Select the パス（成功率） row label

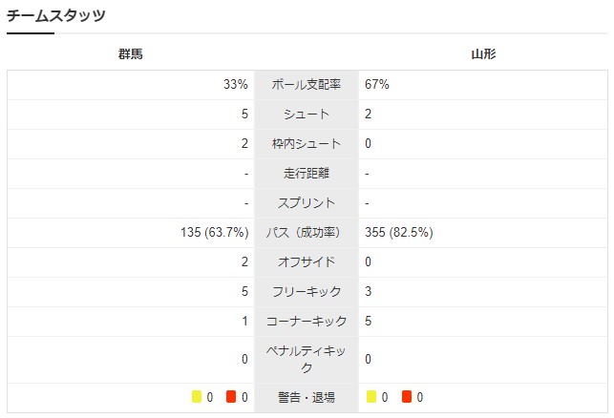(307, 232)
